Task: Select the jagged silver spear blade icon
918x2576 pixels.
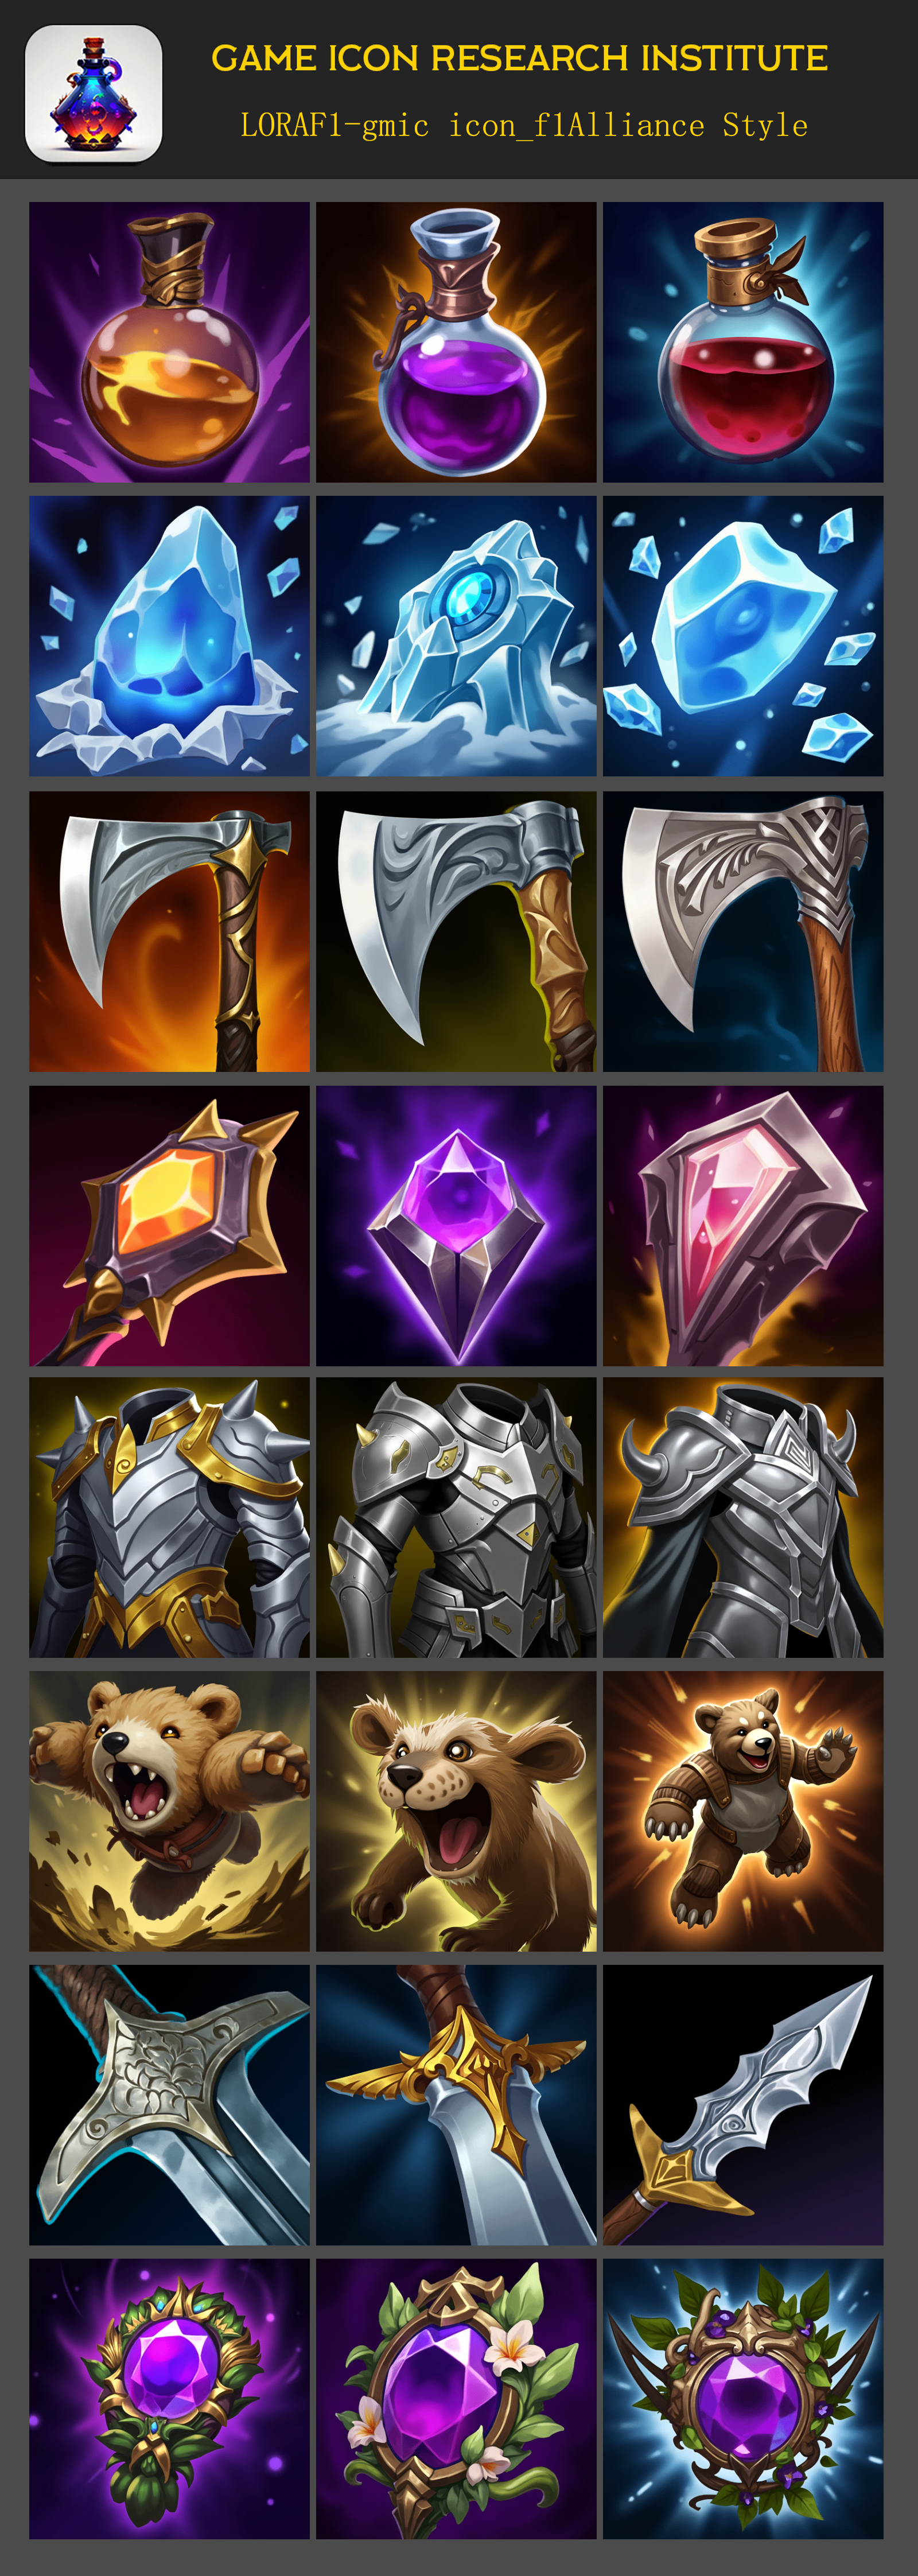Action: pyautogui.click(x=743, y=2105)
